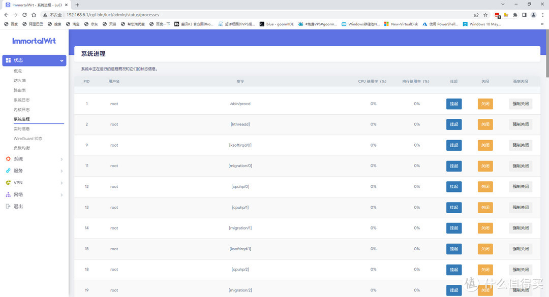Open the 概况 status page
The width and height of the screenshot is (549, 297).
coord(17,71)
